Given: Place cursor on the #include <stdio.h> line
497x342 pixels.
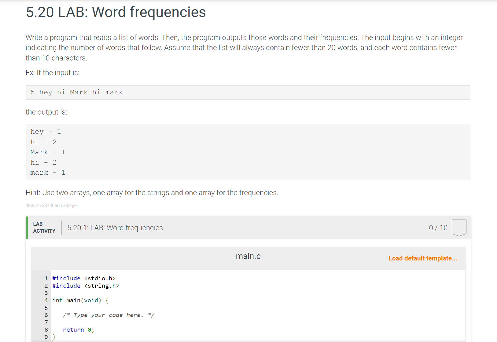Looking at the screenshot, I should (84, 278).
